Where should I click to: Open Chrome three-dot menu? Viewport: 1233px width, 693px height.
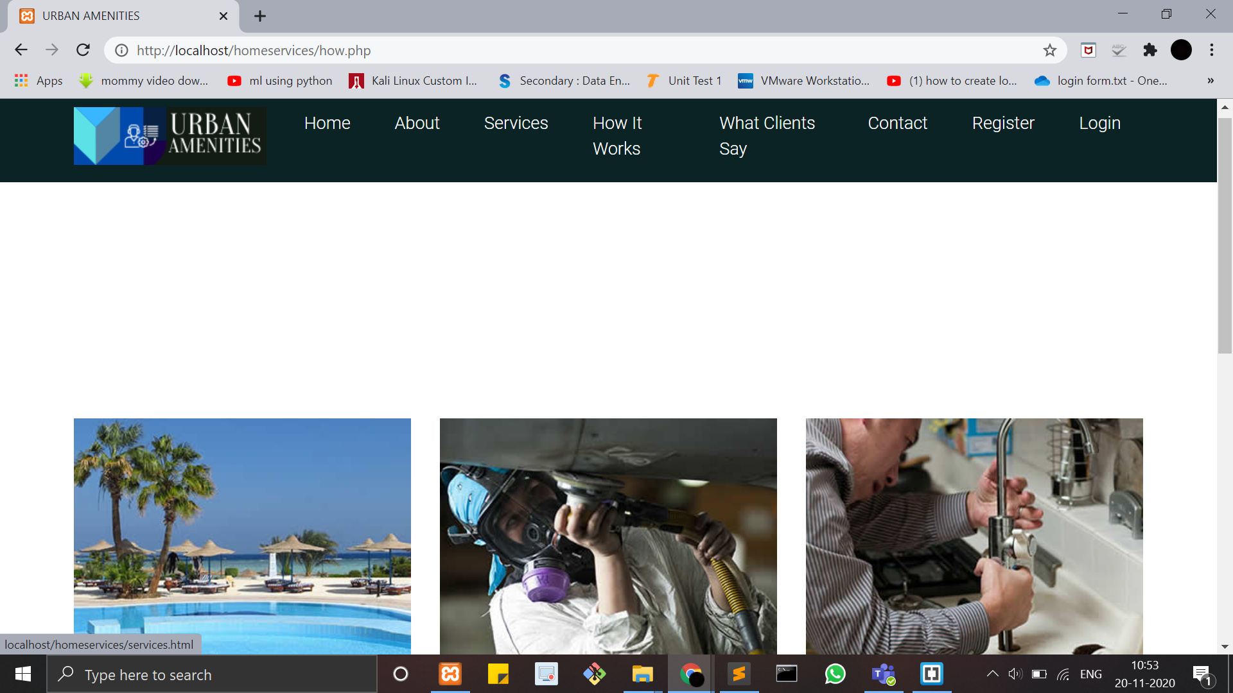pos(1211,50)
